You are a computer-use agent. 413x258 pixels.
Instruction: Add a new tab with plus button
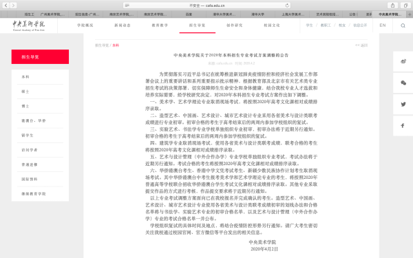point(410,14)
